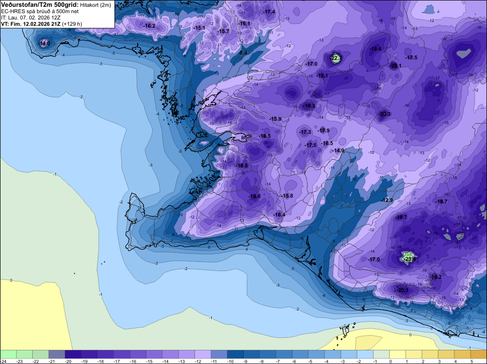487x364 pixels.
Task: Click the -15.7 temperature value
Action: tap(223, 31)
